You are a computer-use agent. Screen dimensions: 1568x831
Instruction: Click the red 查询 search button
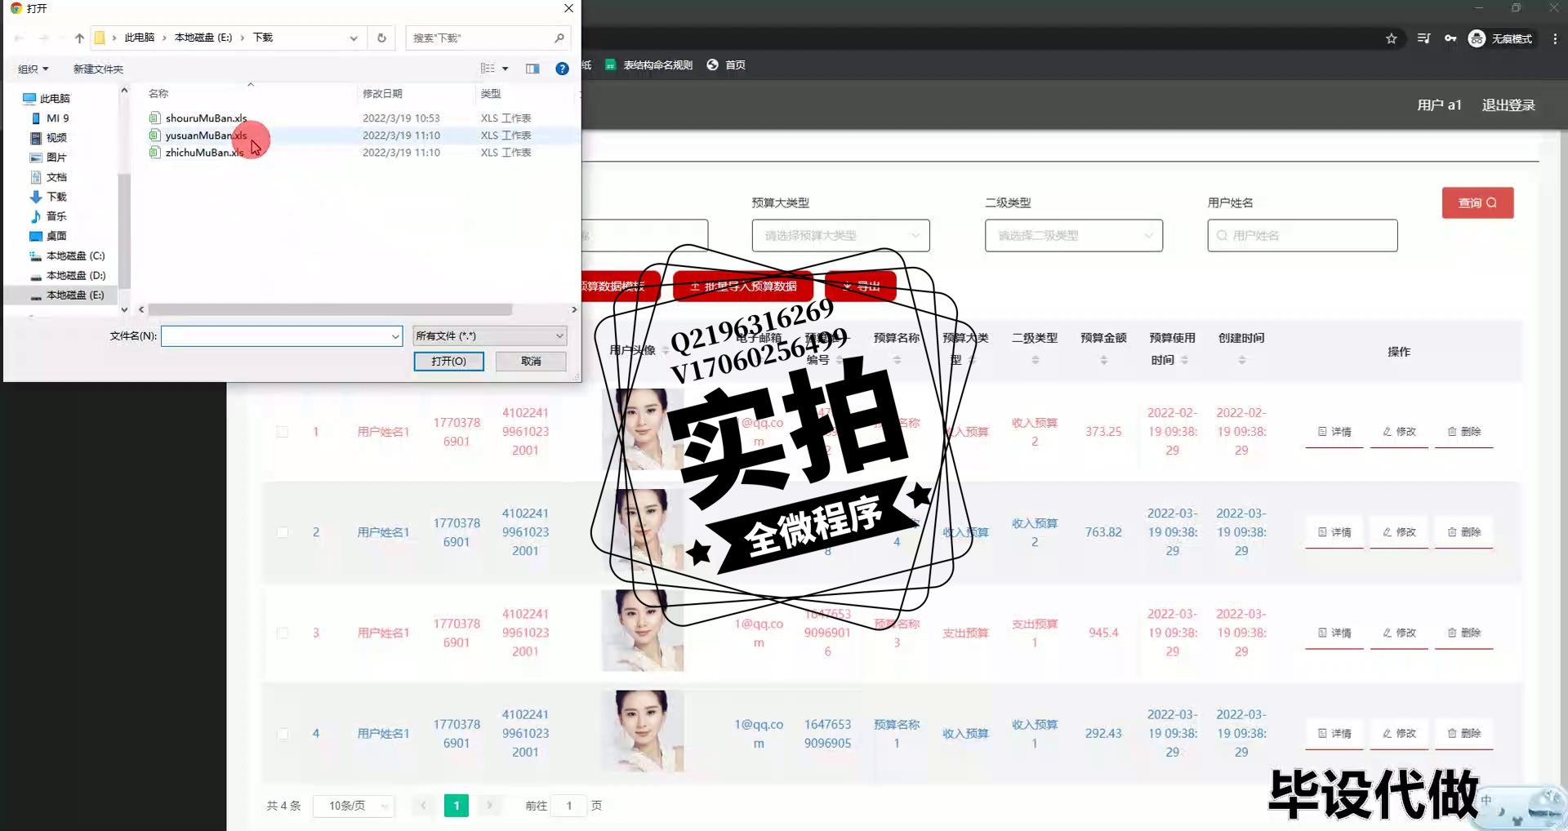pyautogui.click(x=1477, y=203)
